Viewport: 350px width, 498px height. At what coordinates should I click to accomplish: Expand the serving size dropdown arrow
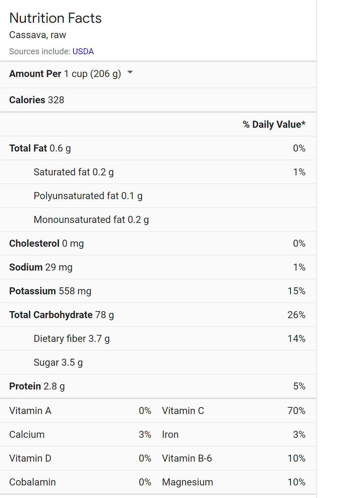coord(130,72)
